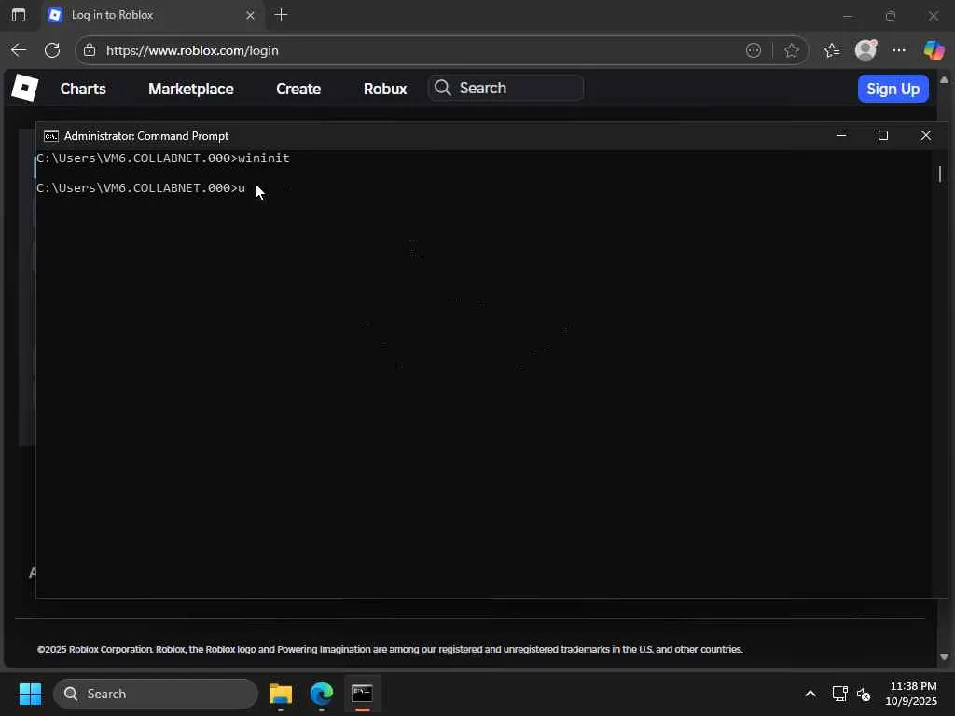Refresh the Roblox login page
Viewport: 955px width, 716px height.
[x=52, y=50]
